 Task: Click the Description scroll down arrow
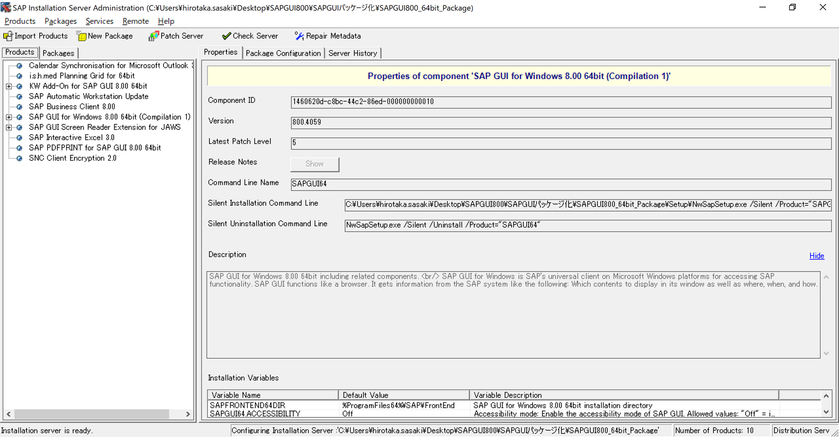[x=826, y=353]
